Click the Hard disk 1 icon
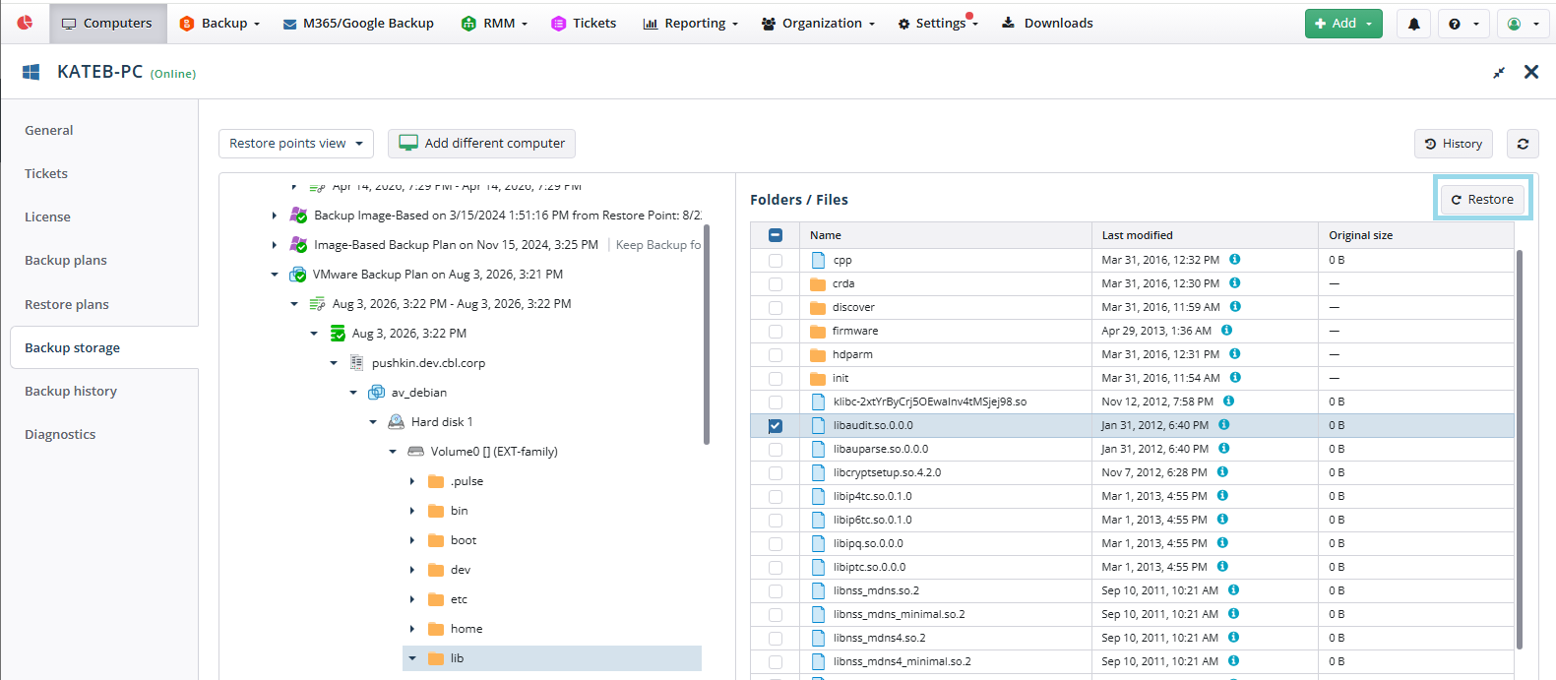The width and height of the screenshot is (1556, 680). pyautogui.click(x=396, y=422)
